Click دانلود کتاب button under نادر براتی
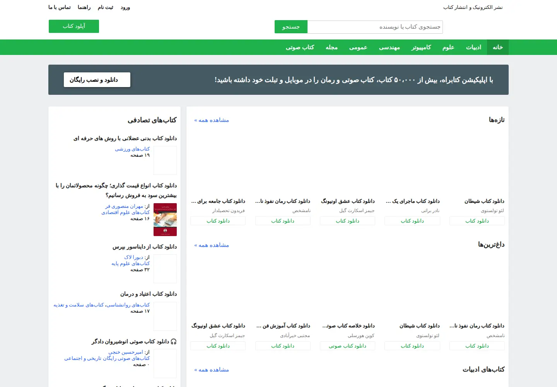The image size is (557, 387). [x=412, y=221]
